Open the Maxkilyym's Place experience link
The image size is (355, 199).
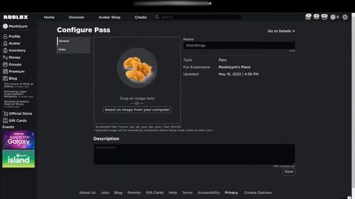[234, 67]
